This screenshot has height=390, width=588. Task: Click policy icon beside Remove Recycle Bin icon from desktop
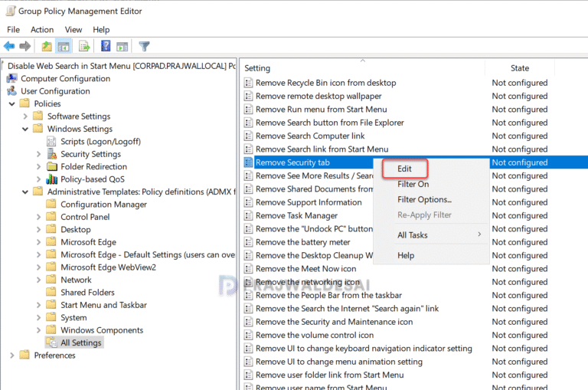(248, 83)
